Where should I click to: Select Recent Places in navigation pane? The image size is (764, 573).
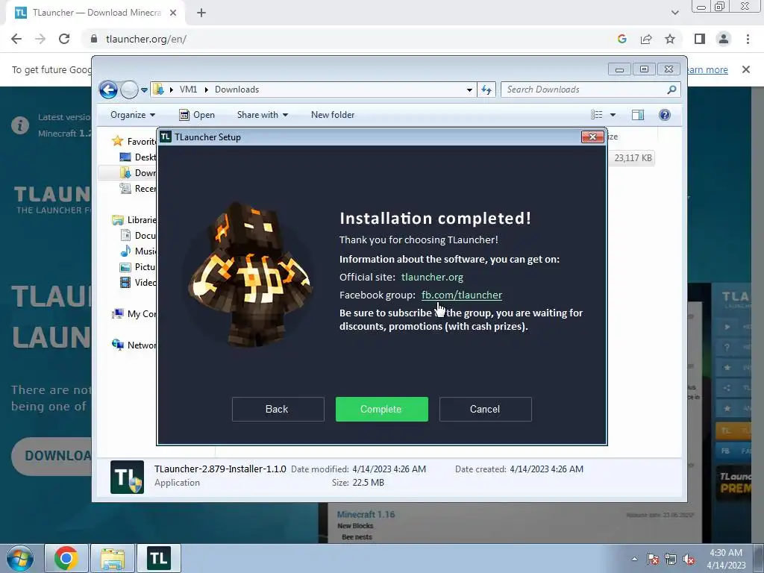[x=138, y=189]
